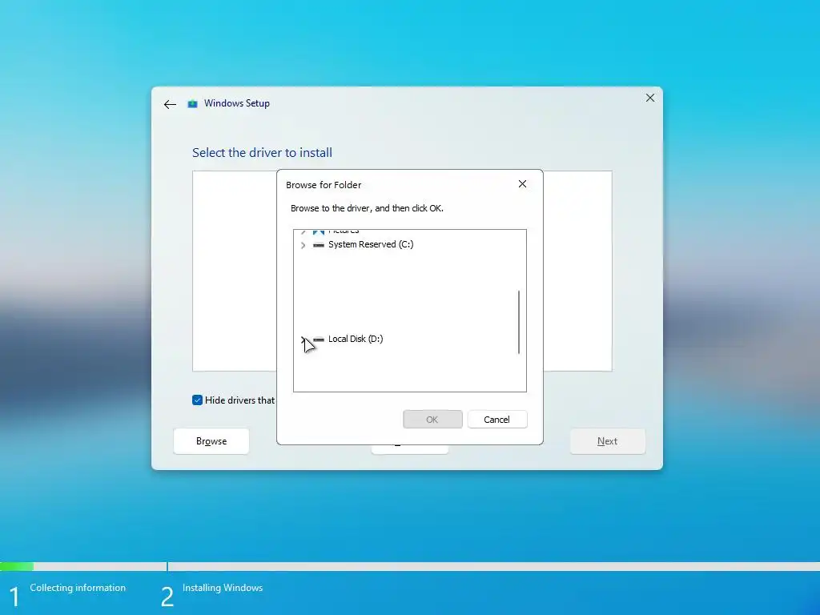Image resolution: width=820 pixels, height=615 pixels.
Task: Click the folder tree vertical scrollbar
Action: [519, 322]
